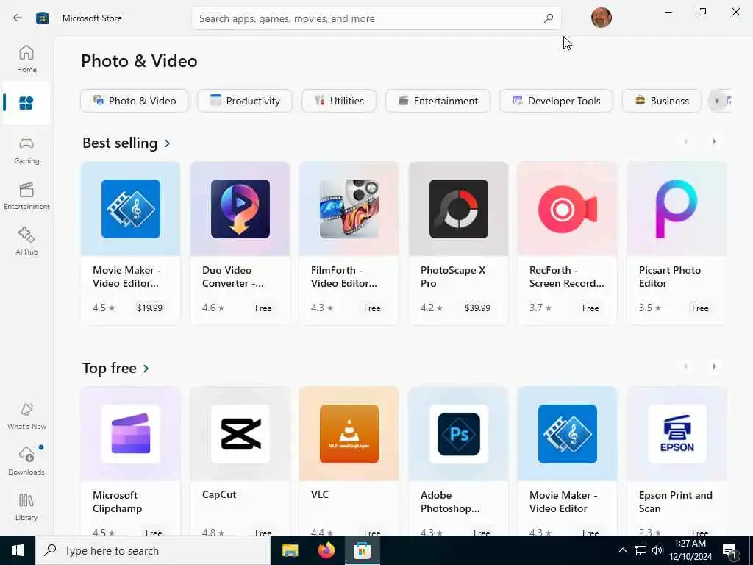The image size is (753, 565).
Task: Open File Explorer from the taskbar
Action: (290, 550)
